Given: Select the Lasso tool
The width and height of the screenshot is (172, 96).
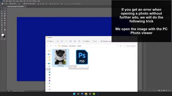Looking at the screenshot, I should (x=2, y=11).
